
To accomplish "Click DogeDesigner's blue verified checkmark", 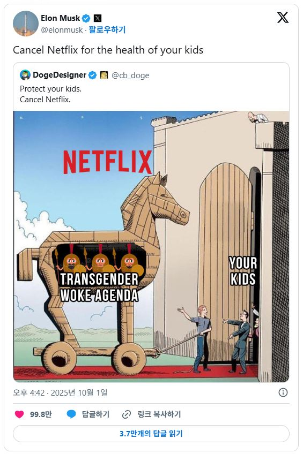I will pos(92,75).
